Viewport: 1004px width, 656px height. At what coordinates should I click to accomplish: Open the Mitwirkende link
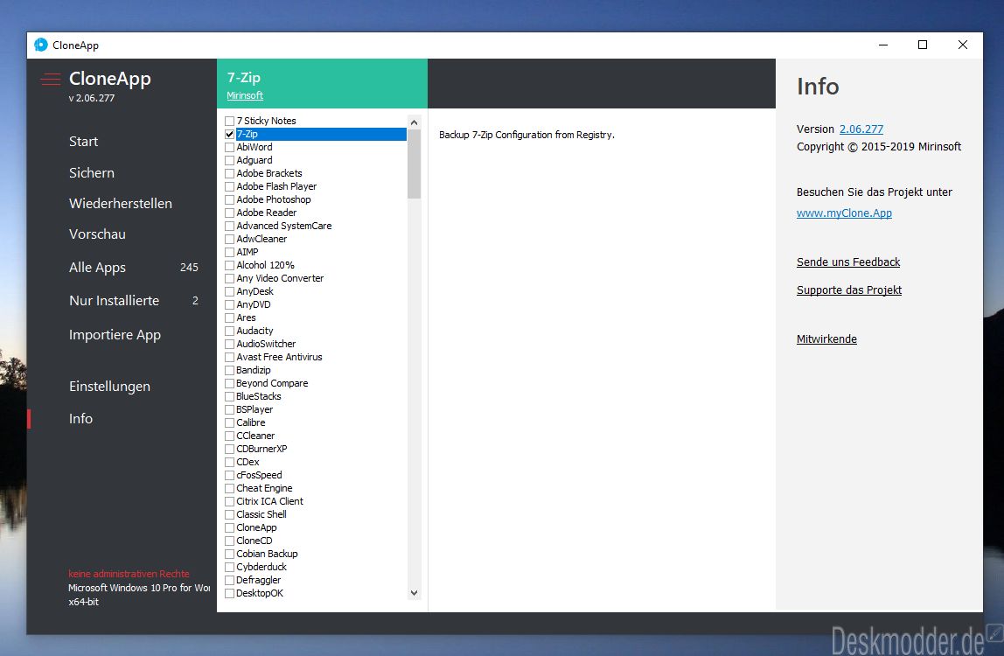click(826, 338)
